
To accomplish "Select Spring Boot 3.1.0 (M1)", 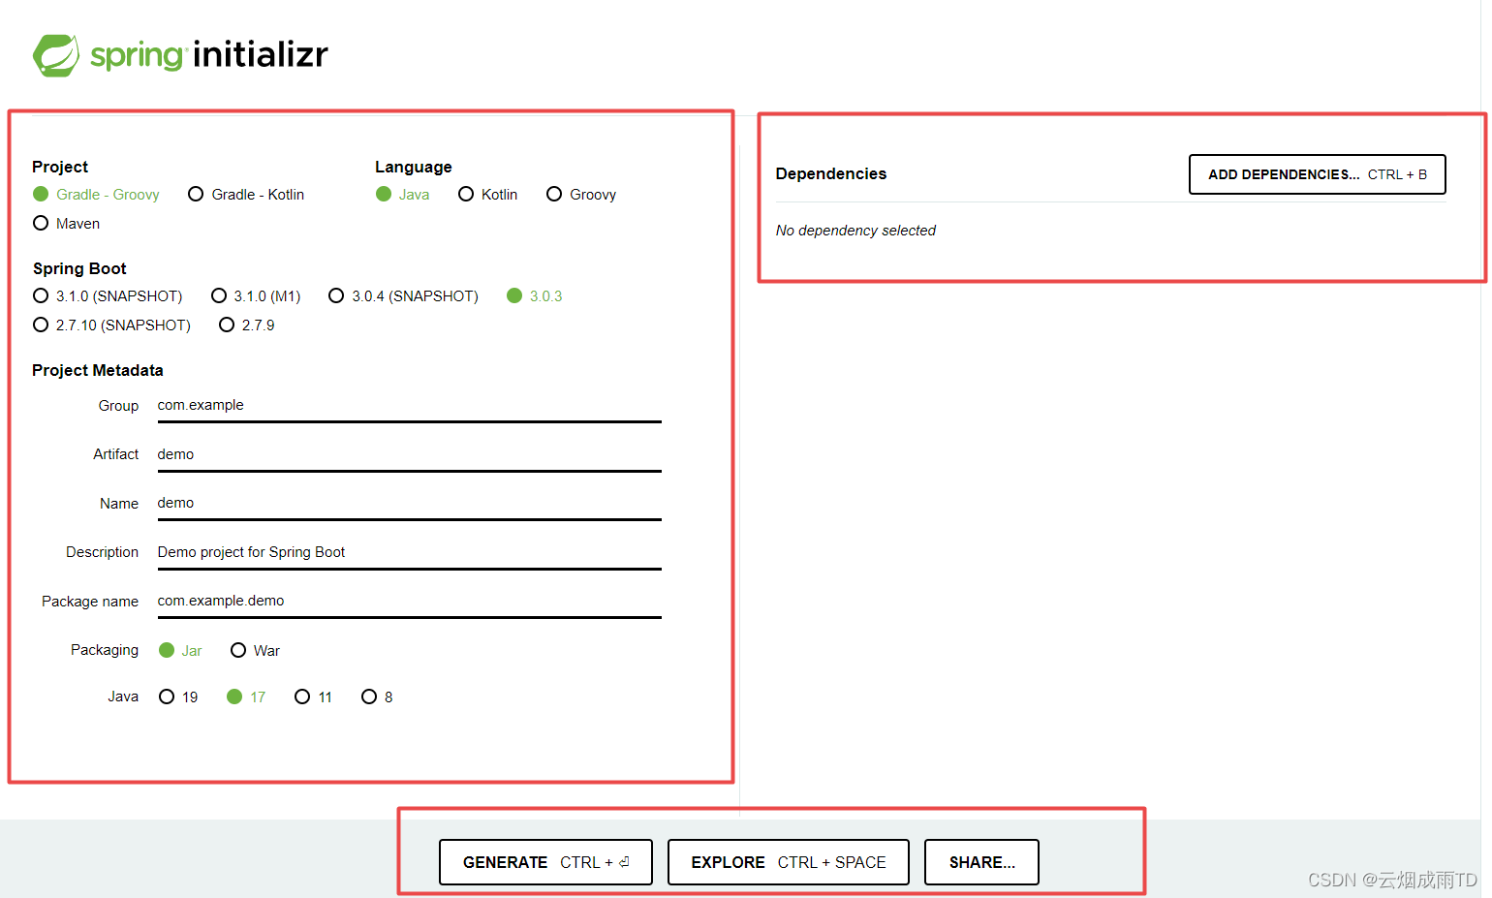I will [x=256, y=296].
